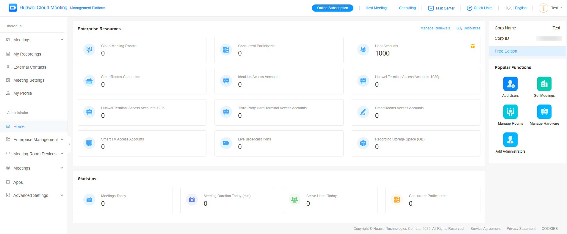Click the User Accounts card icon
Screen dimensions: 567x234
[363, 50]
